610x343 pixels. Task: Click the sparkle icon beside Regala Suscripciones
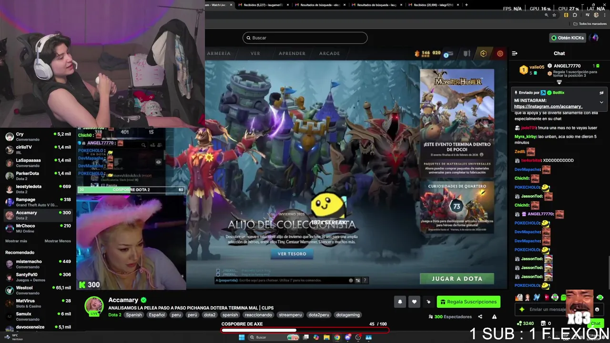coord(428,302)
